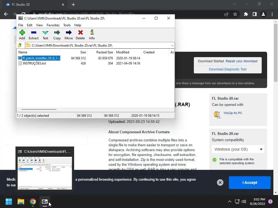Click the red Delete icon

[x=80, y=35]
